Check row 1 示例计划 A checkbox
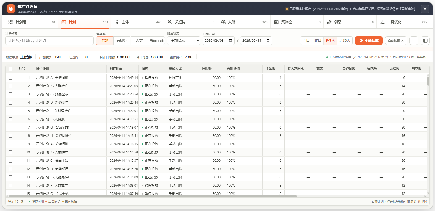The width and height of the screenshot is (435, 211). coord(11,78)
